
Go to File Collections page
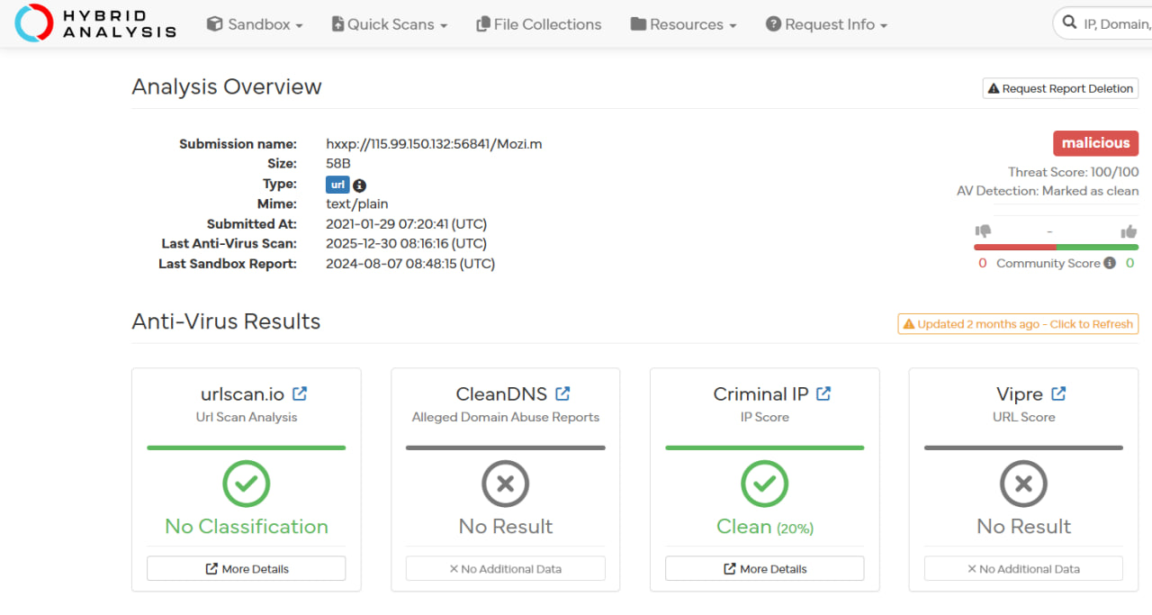(x=538, y=24)
